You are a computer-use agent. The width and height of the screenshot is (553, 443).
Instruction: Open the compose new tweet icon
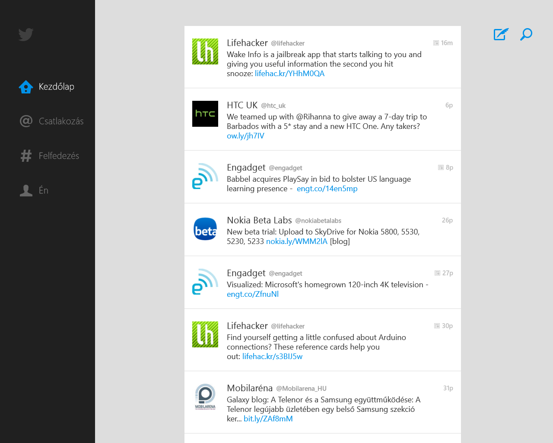coord(501,34)
